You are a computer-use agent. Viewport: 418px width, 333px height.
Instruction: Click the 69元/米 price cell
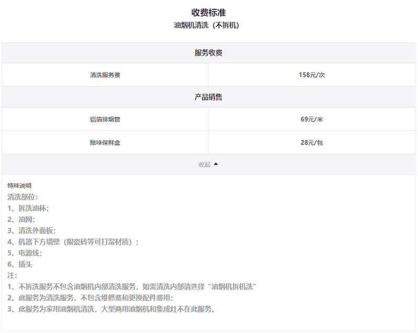[x=312, y=119]
